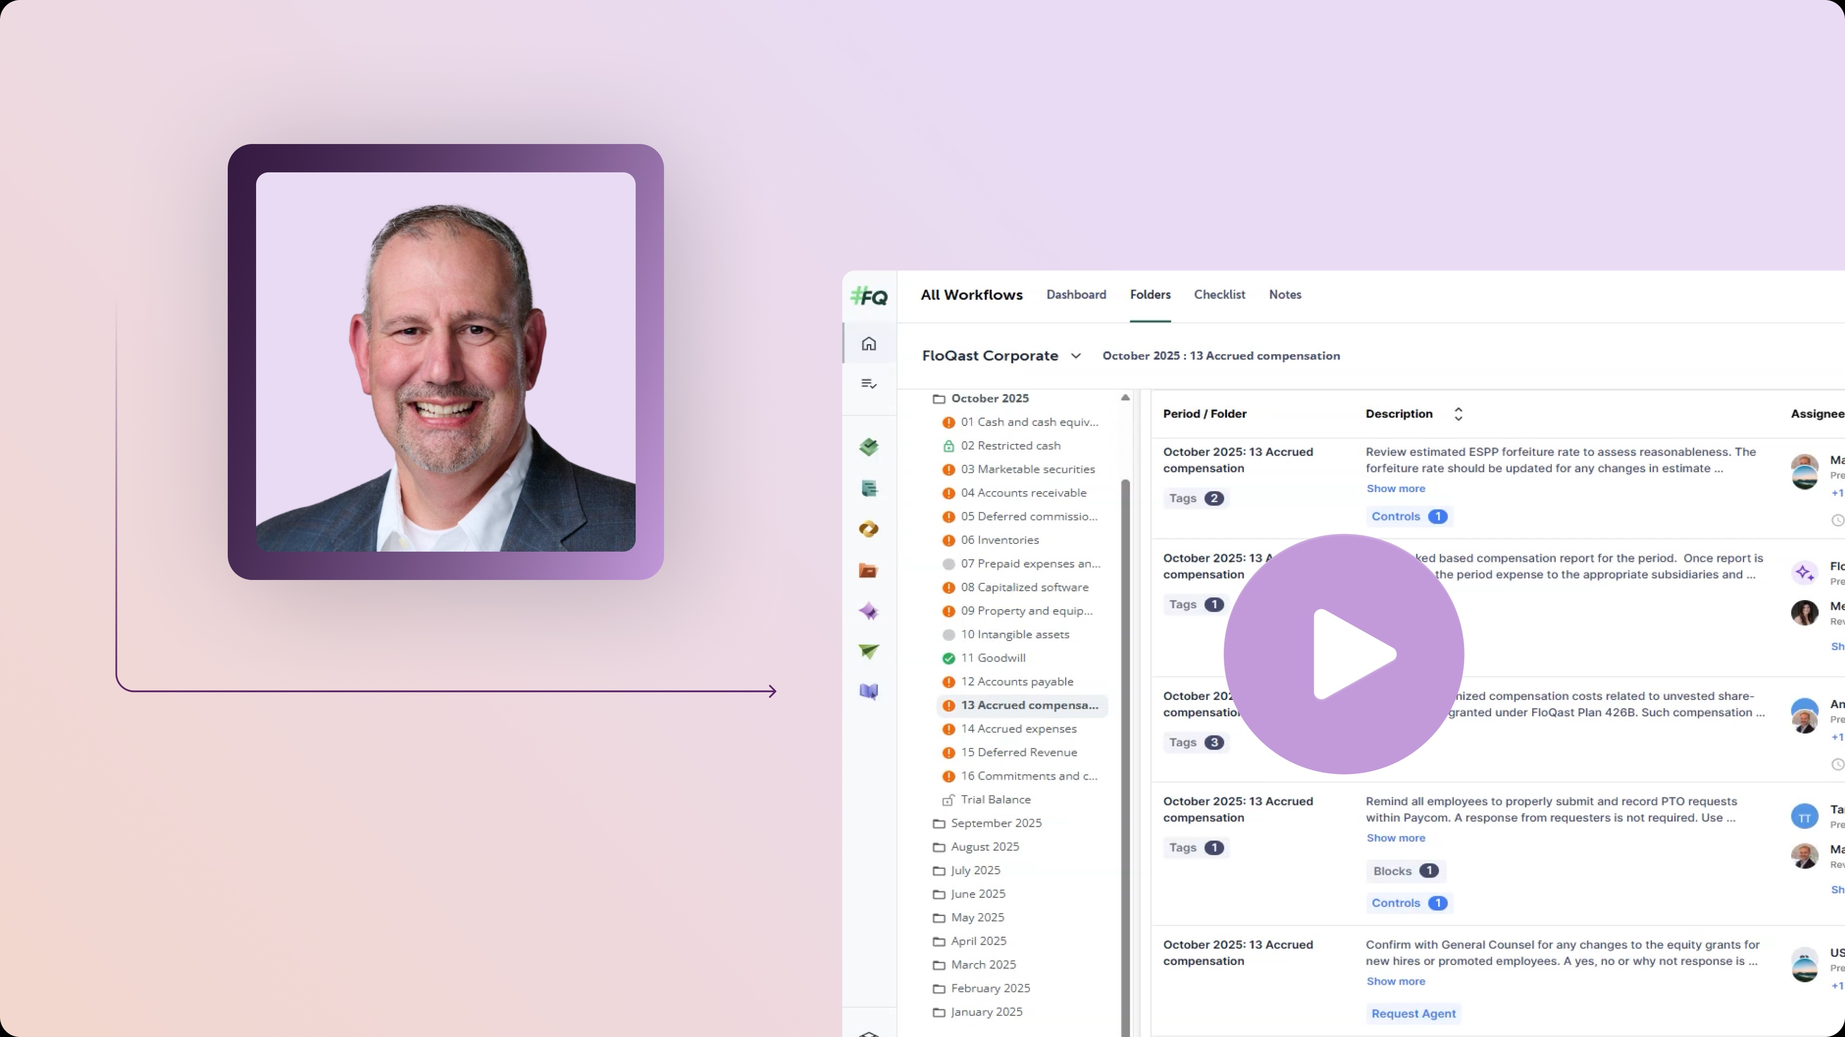Click the gold ring sidebar icon
Screen dimensions: 1845x1037
click(x=869, y=530)
